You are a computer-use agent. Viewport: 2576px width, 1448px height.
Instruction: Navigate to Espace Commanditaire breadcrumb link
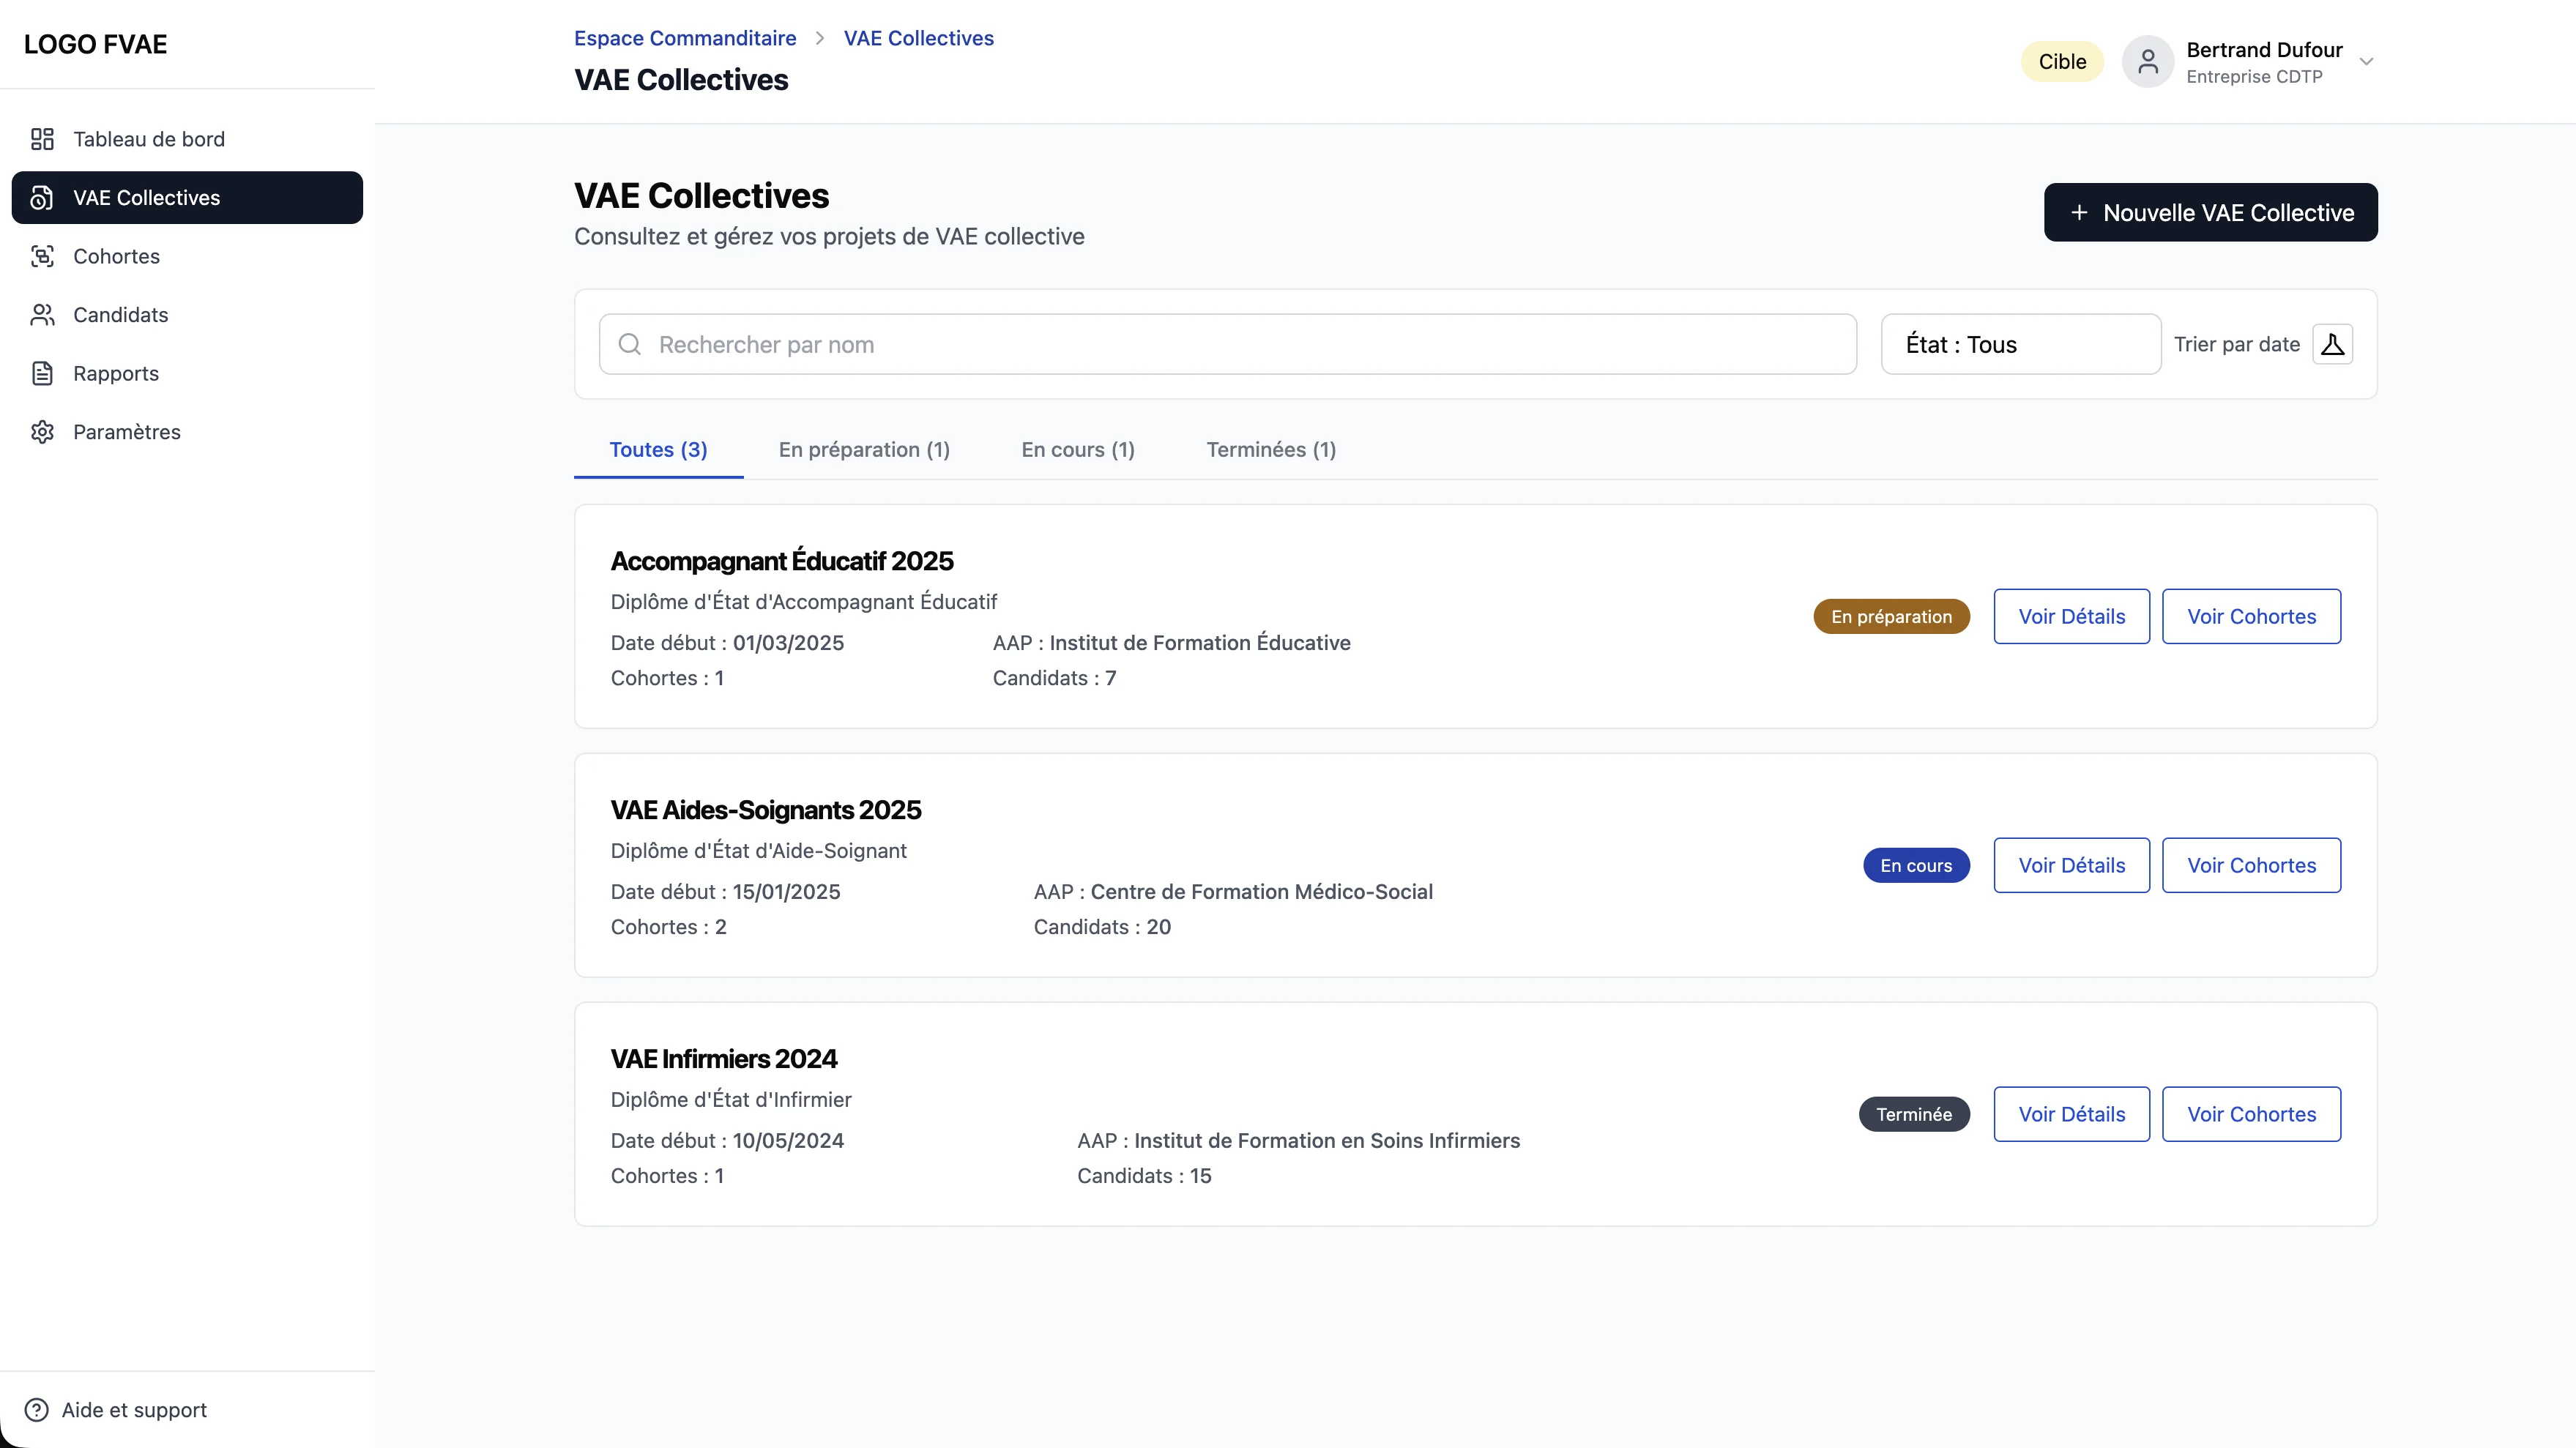pyautogui.click(x=684, y=38)
